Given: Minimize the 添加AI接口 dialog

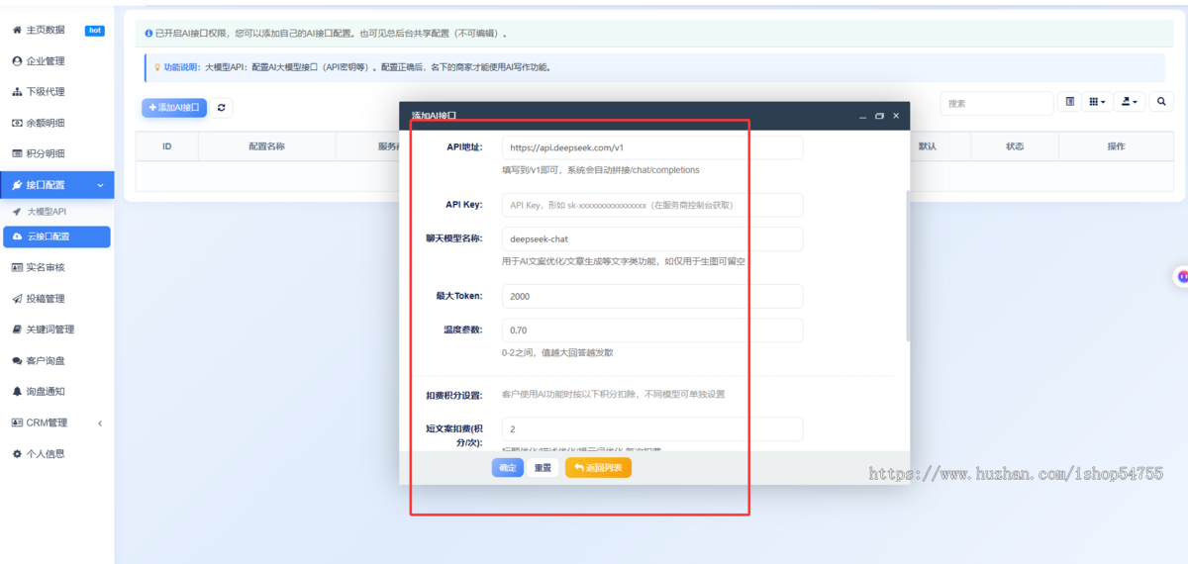Looking at the screenshot, I should pos(863,116).
